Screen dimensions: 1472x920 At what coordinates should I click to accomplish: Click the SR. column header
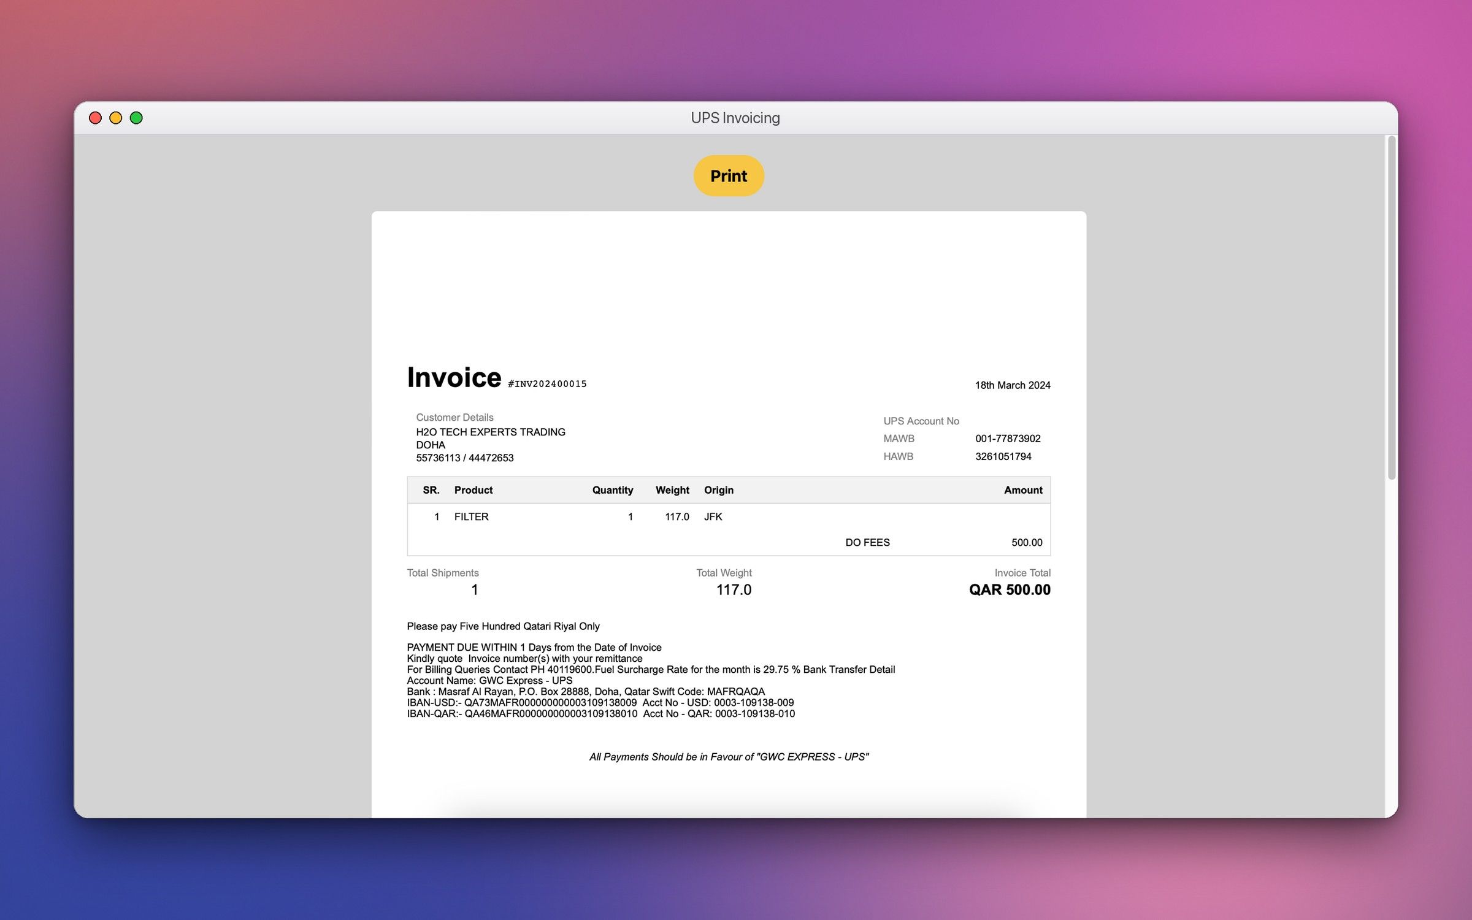click(431, 490)
